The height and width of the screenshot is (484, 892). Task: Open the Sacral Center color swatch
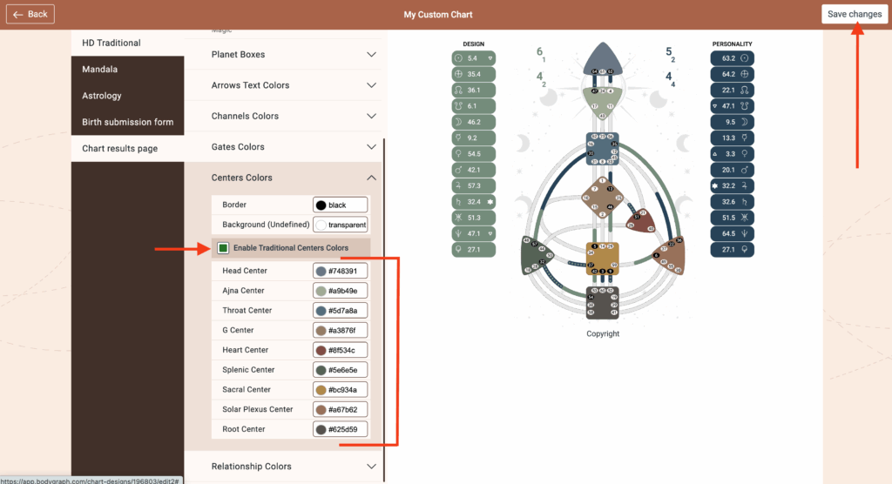point(321,390)
